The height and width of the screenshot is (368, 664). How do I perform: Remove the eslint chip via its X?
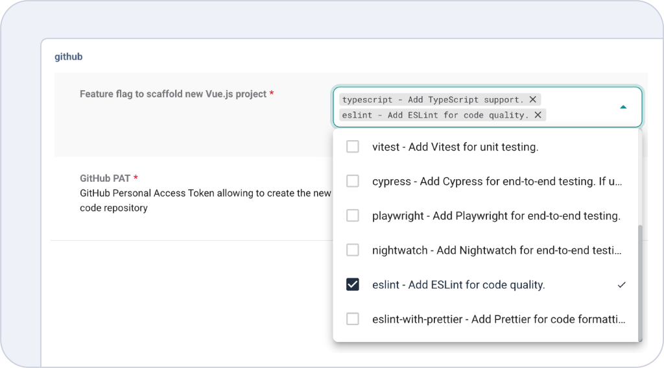coord(538,115)
